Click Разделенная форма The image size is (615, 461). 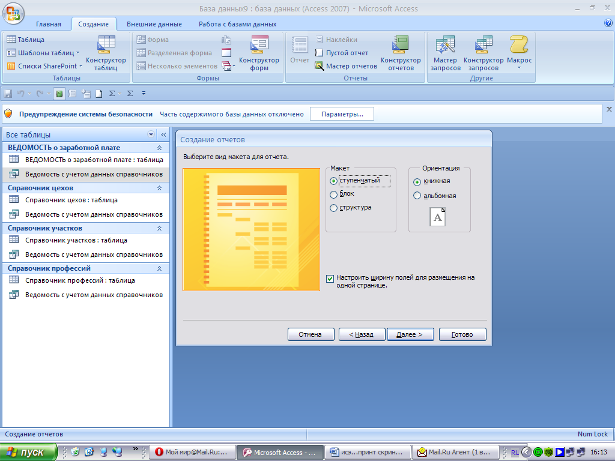tap(174, 53)
